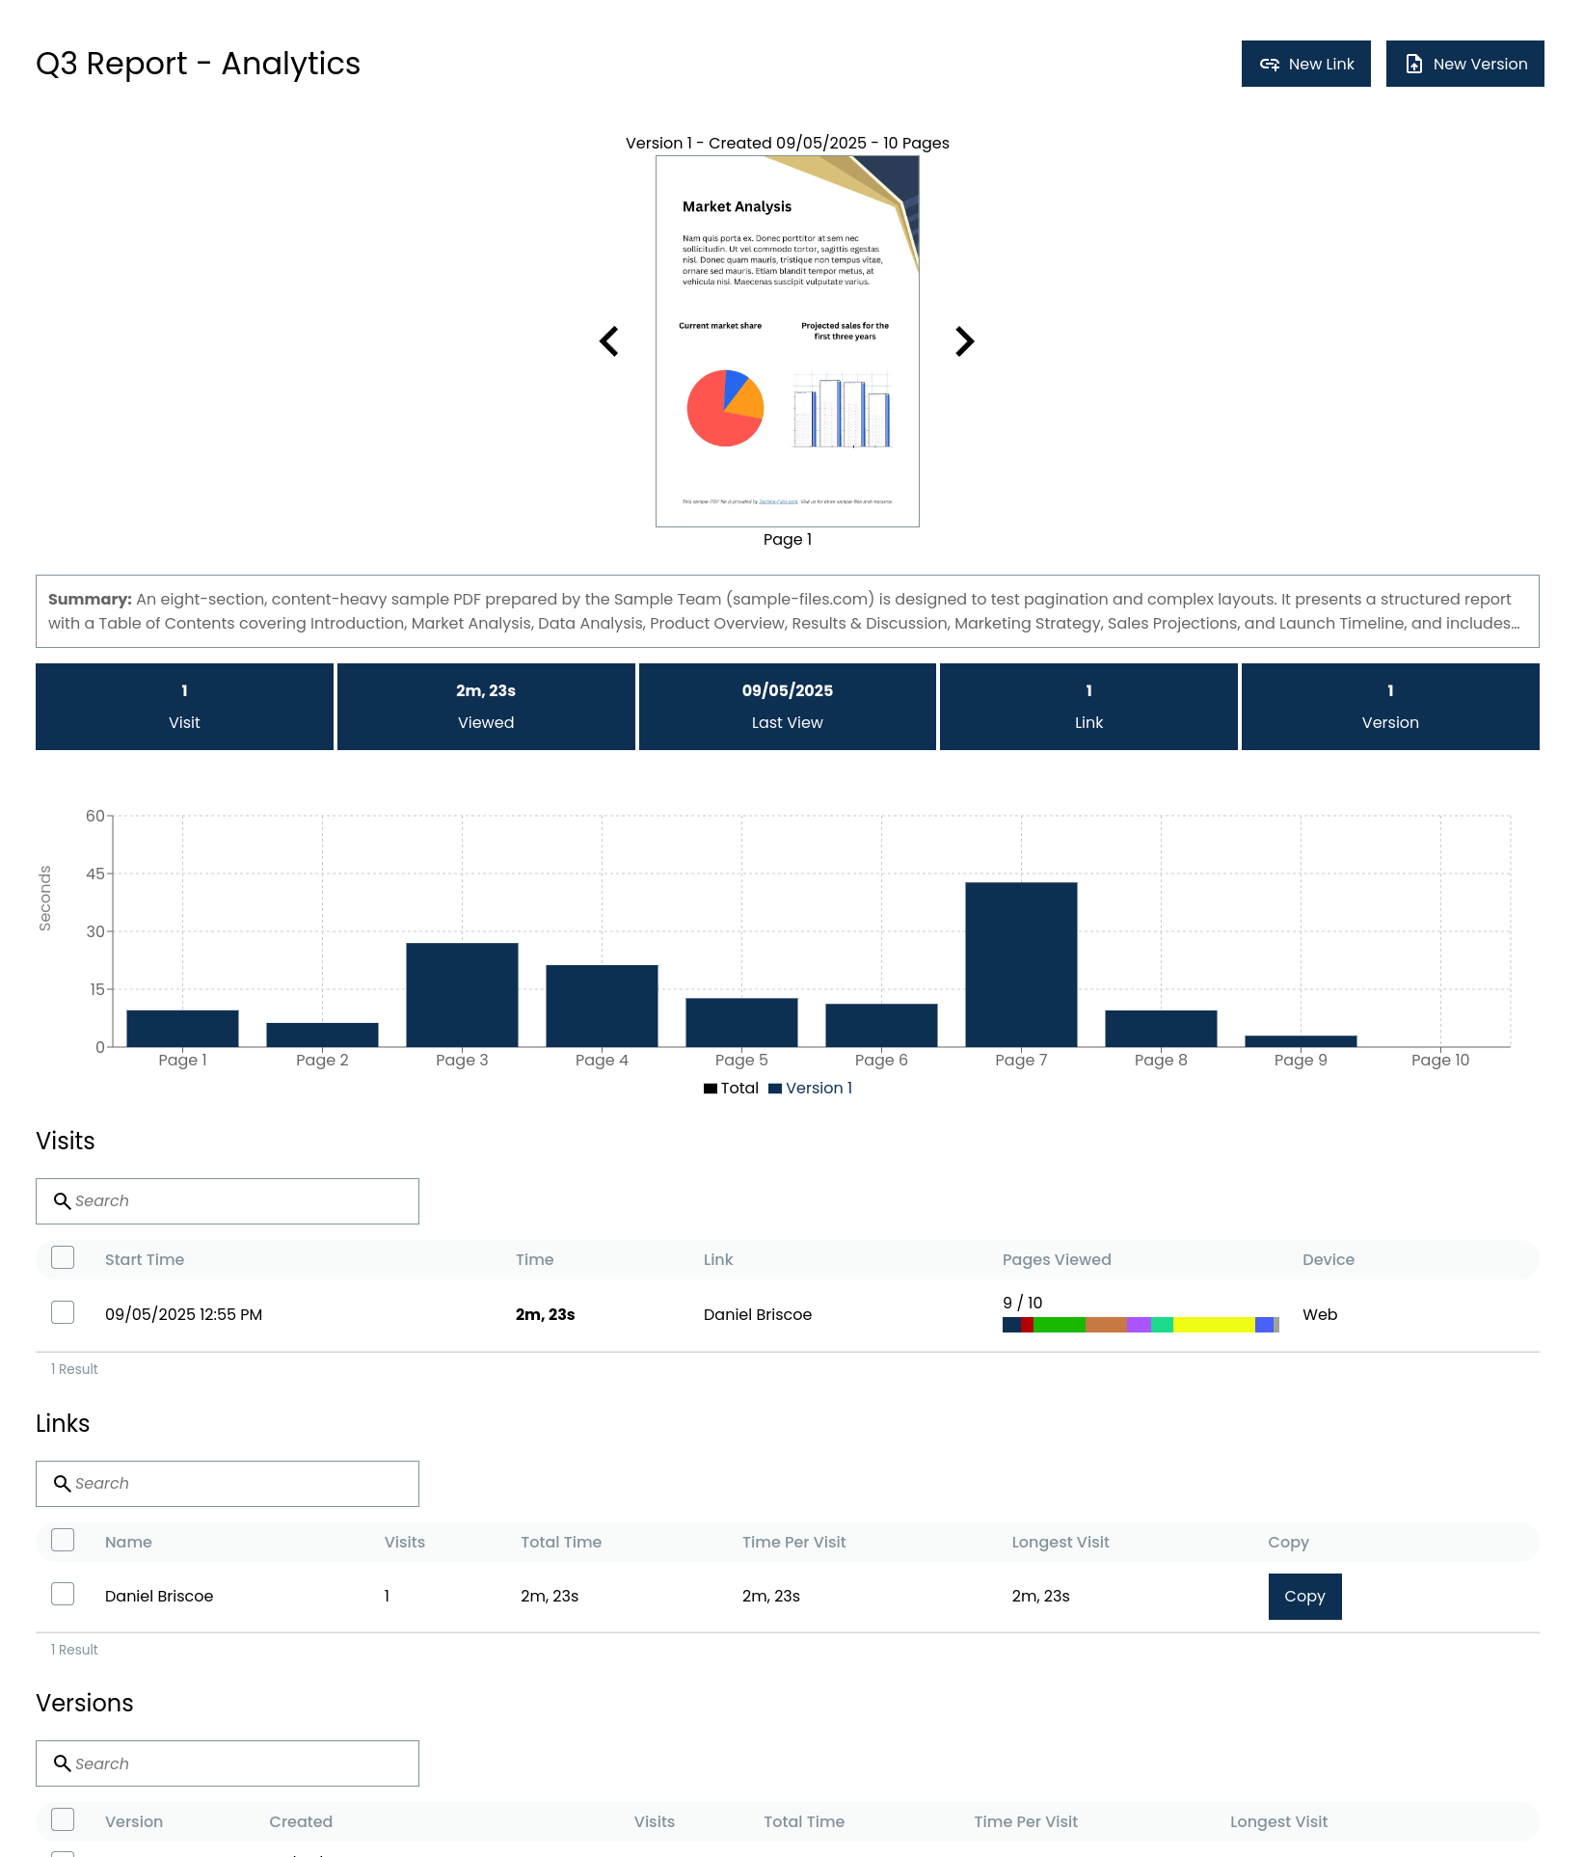This screenshot has height=1857, width=1584.
Task: Click the magnifier icon in Links search
Action: [x=62, y=1484]
